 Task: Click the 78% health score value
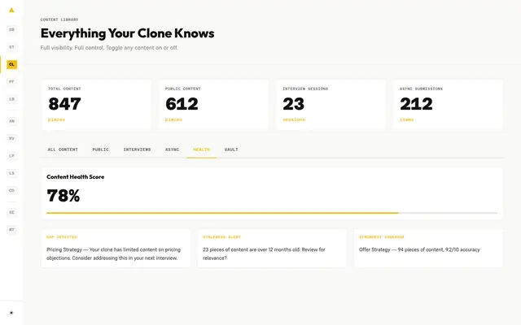point(63,196)
